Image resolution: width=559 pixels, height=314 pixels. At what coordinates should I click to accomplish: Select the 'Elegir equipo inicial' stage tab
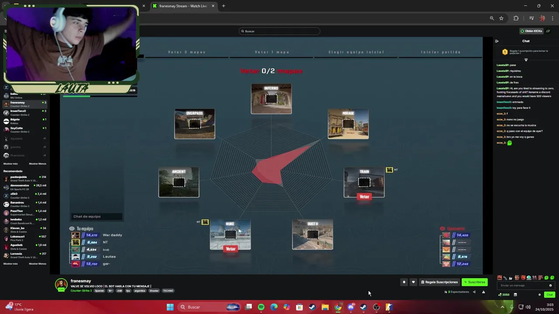[356, 52]
